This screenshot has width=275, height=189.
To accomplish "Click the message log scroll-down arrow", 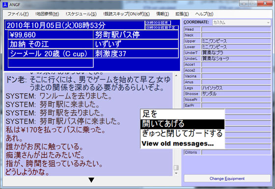I will pyautogui.click(x=176, y=173).
